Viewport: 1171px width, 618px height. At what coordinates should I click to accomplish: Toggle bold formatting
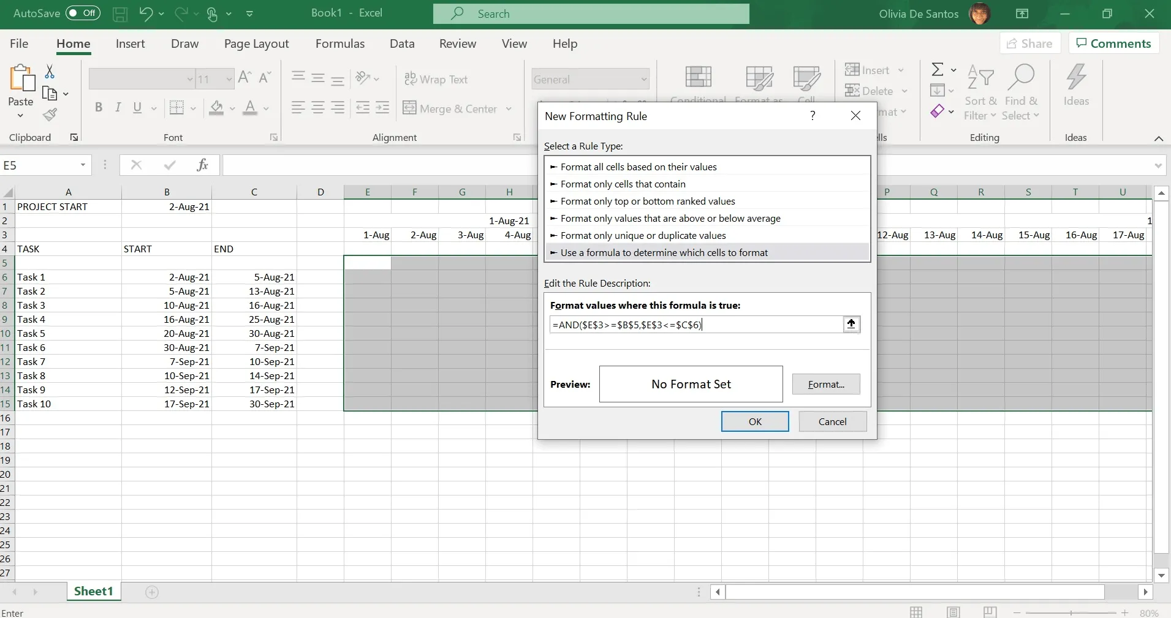99,107
